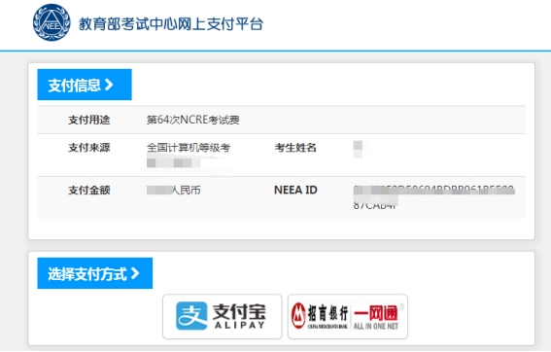
Task: Click the 全国计算机等级考 source text
Action: [x=189, y=148]
